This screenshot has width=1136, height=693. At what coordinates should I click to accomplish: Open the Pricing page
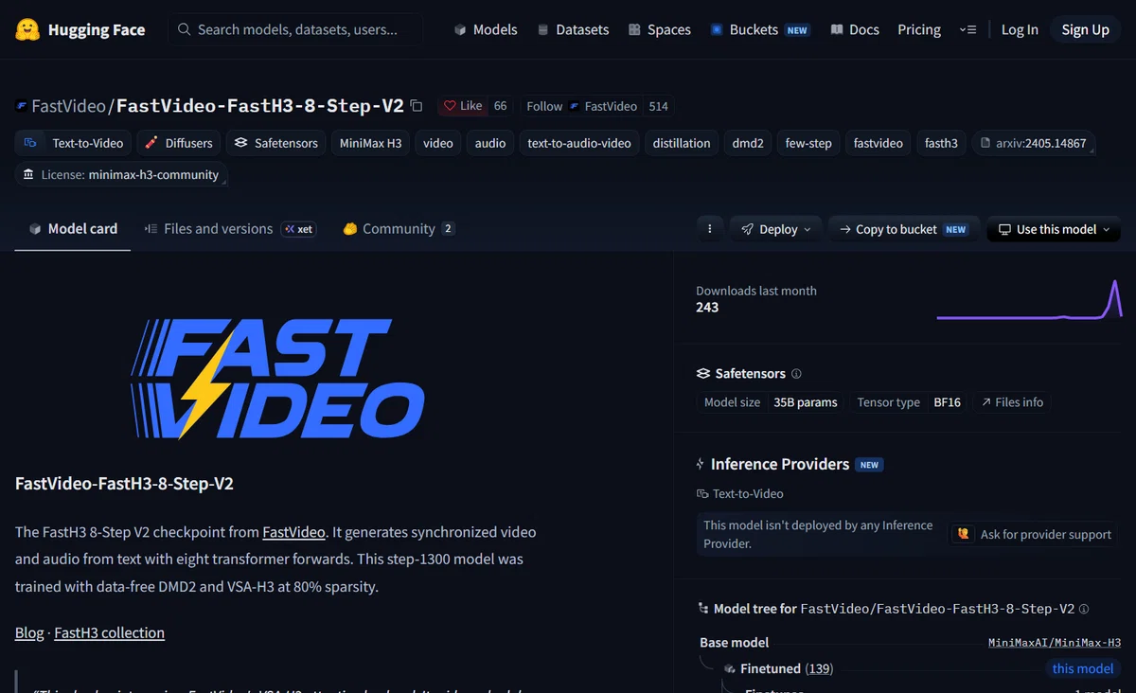point(919,29)
